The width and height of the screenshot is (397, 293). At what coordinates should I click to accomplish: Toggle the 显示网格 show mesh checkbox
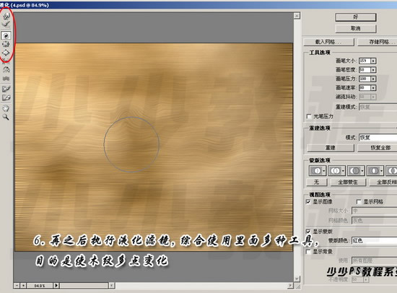point(359,201)
